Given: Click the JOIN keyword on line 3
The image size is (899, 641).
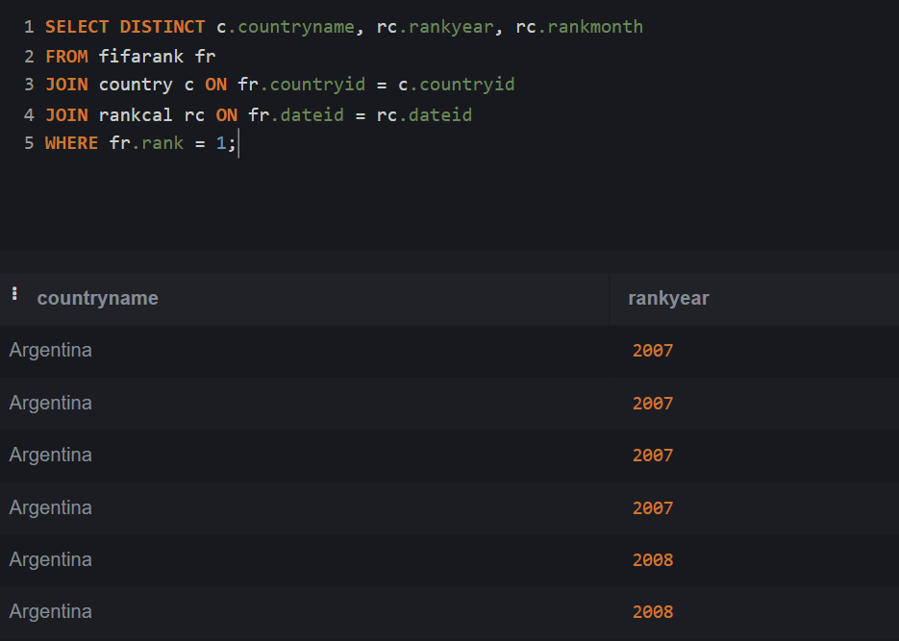Looking at the screenshot, I should 66,85.
